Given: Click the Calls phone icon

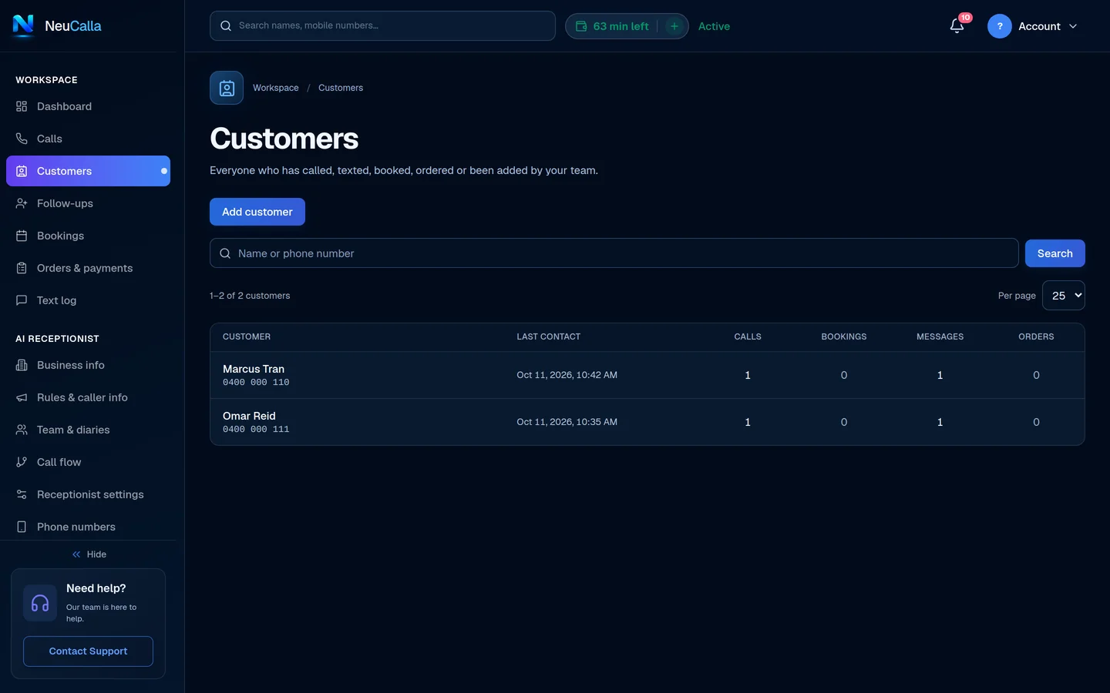Looking at the screenshot, I should click(22, 139).
